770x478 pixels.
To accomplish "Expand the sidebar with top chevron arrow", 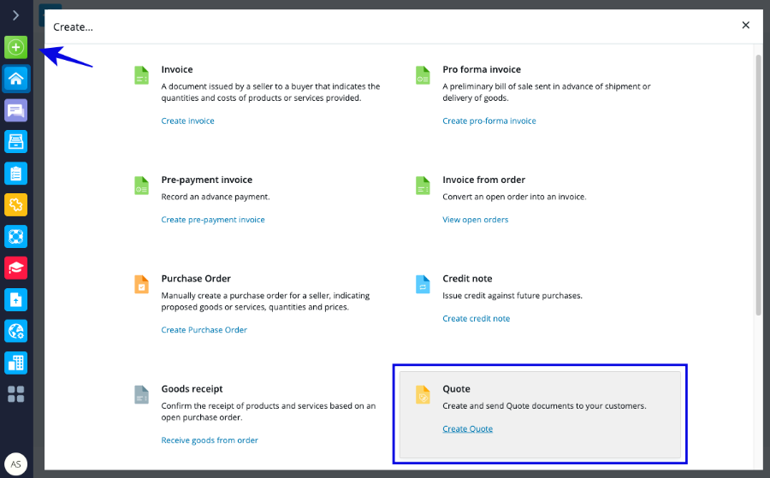I will coord(16,15).
